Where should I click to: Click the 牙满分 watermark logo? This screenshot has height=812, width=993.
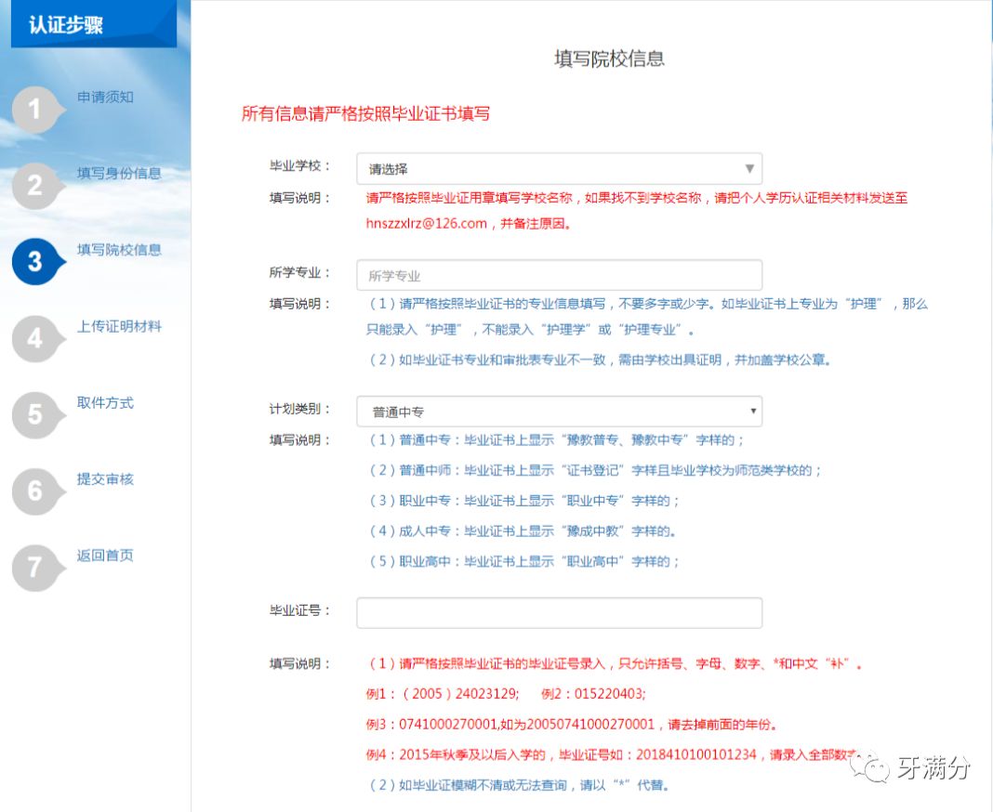(920, 767)
